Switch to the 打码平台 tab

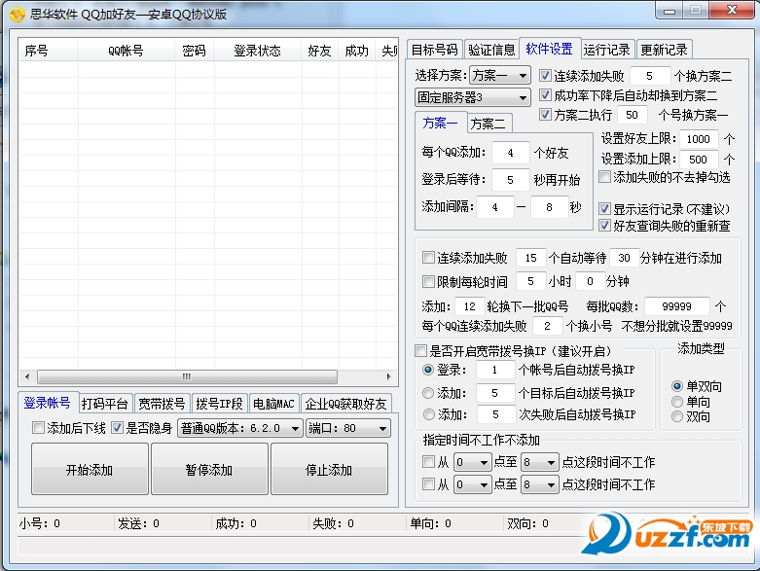tap(105, 404)
